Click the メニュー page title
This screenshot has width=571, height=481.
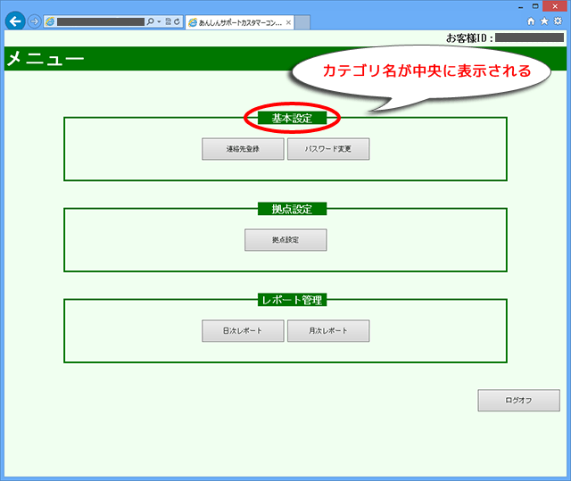tap(46, 58)
